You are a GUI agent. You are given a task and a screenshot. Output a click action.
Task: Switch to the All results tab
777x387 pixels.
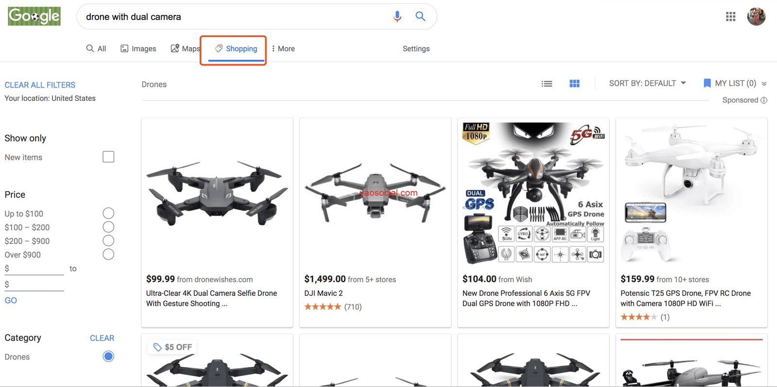point(96,48)
